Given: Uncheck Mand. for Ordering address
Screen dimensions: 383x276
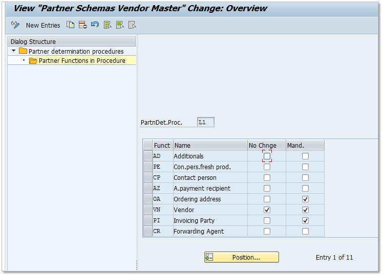Looking at the screenshot, I should pyautogui.click(x=305, y=199).
